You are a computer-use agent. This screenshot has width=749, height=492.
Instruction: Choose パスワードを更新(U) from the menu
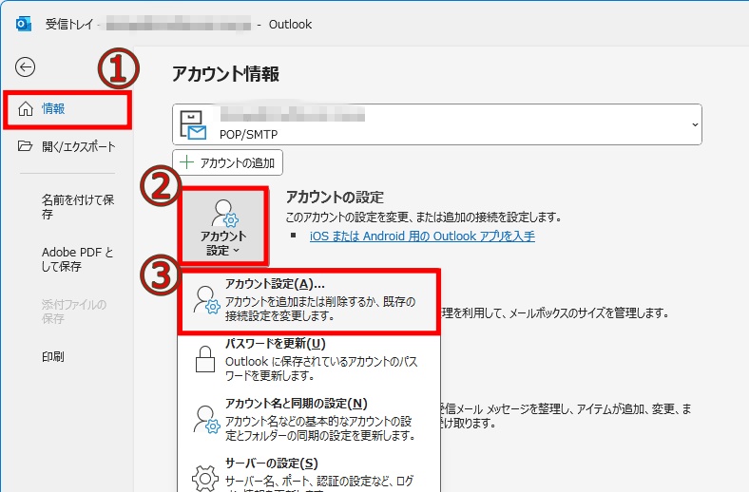308,358
